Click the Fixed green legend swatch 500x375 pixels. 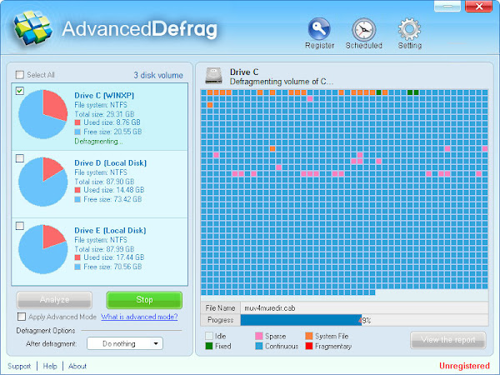[209, 346]
